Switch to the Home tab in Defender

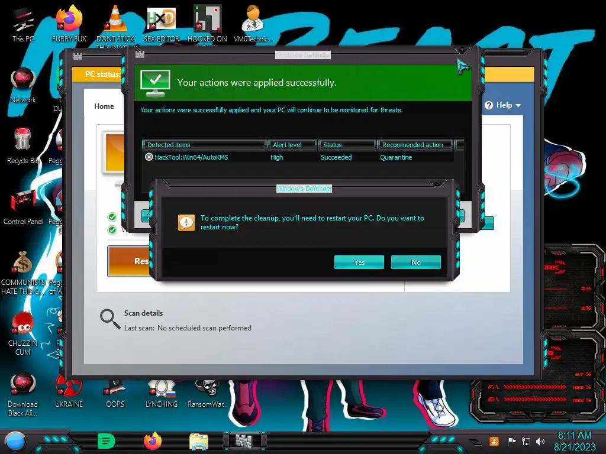pos(104,106)
